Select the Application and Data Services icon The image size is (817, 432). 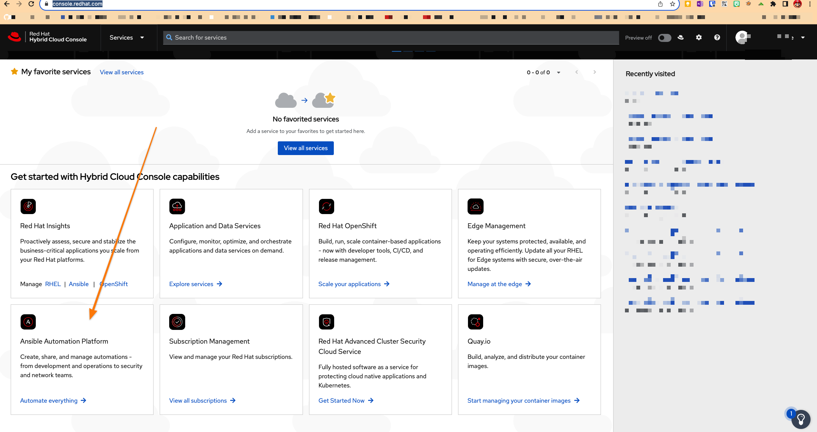click(177, 206)
